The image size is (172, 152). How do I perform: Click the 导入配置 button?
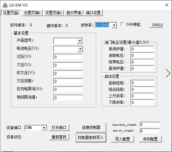coord(123,139)
